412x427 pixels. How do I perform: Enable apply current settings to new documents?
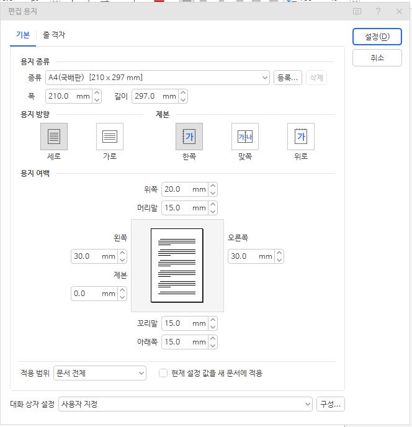164,373
